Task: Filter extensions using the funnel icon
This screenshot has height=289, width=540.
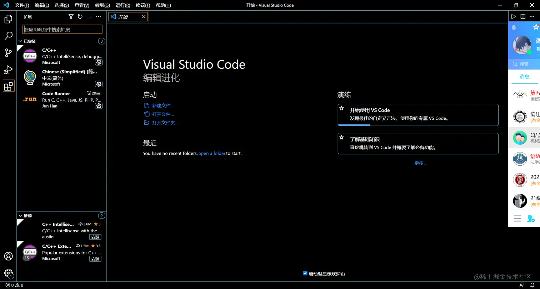Action: click(71, 17)
